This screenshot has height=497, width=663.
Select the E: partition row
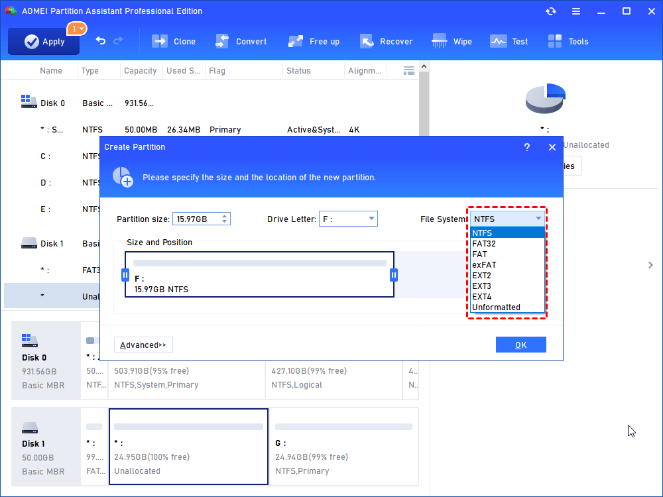(52, 209)
